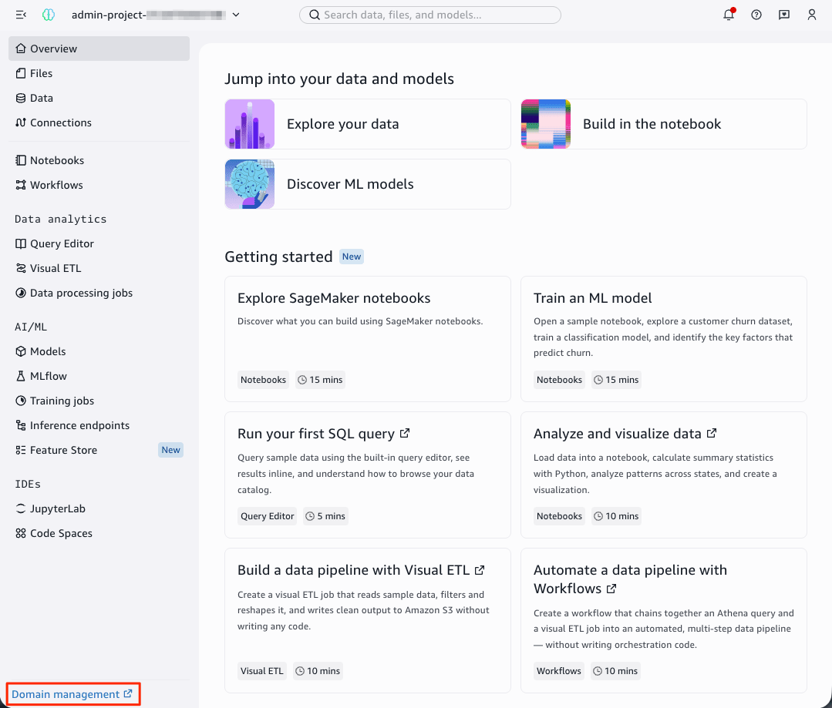
Task: Click the Workflows tag on Automate card
Action: click(x=559, y=671)
